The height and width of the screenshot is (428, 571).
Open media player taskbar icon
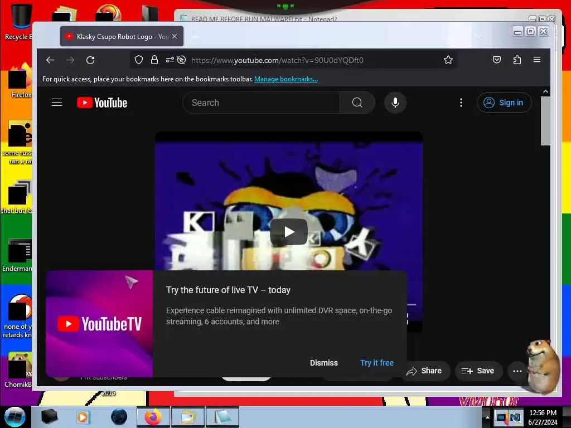(x=83, y=417)
